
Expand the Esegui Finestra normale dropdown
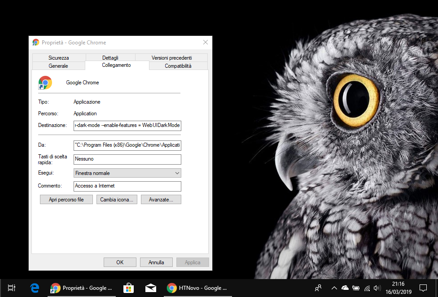pos(127,173)
